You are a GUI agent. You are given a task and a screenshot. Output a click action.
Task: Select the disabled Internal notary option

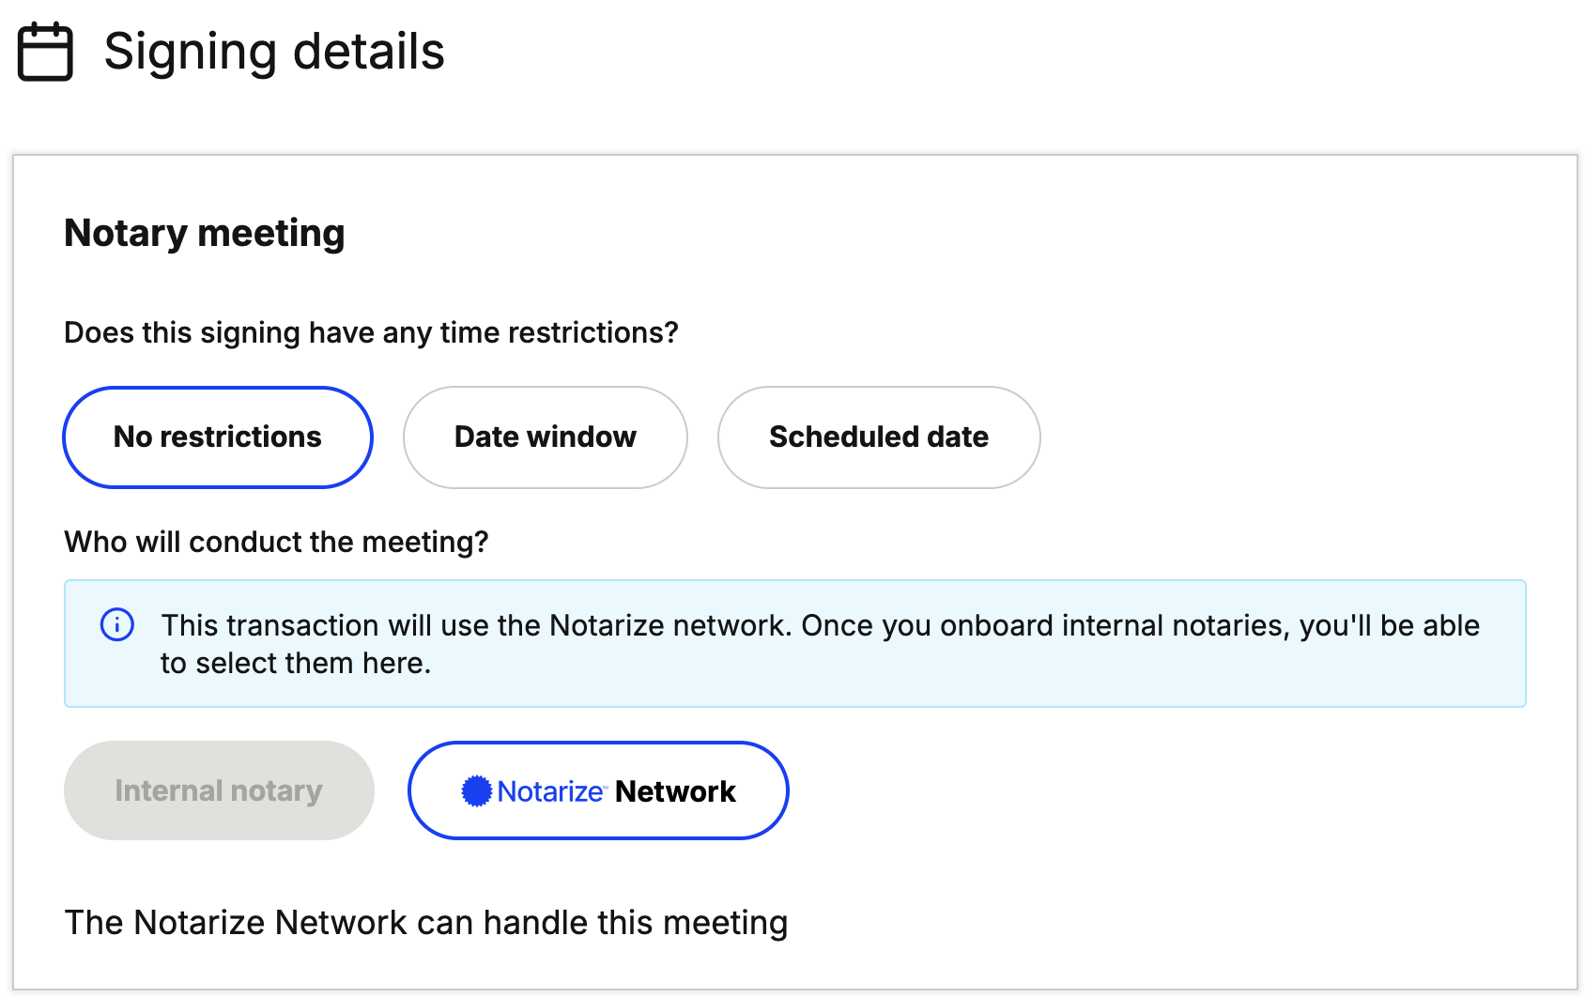[219, 790]
